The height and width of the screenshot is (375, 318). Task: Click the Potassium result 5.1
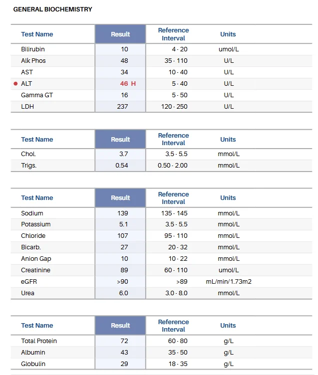click(124, 224)
